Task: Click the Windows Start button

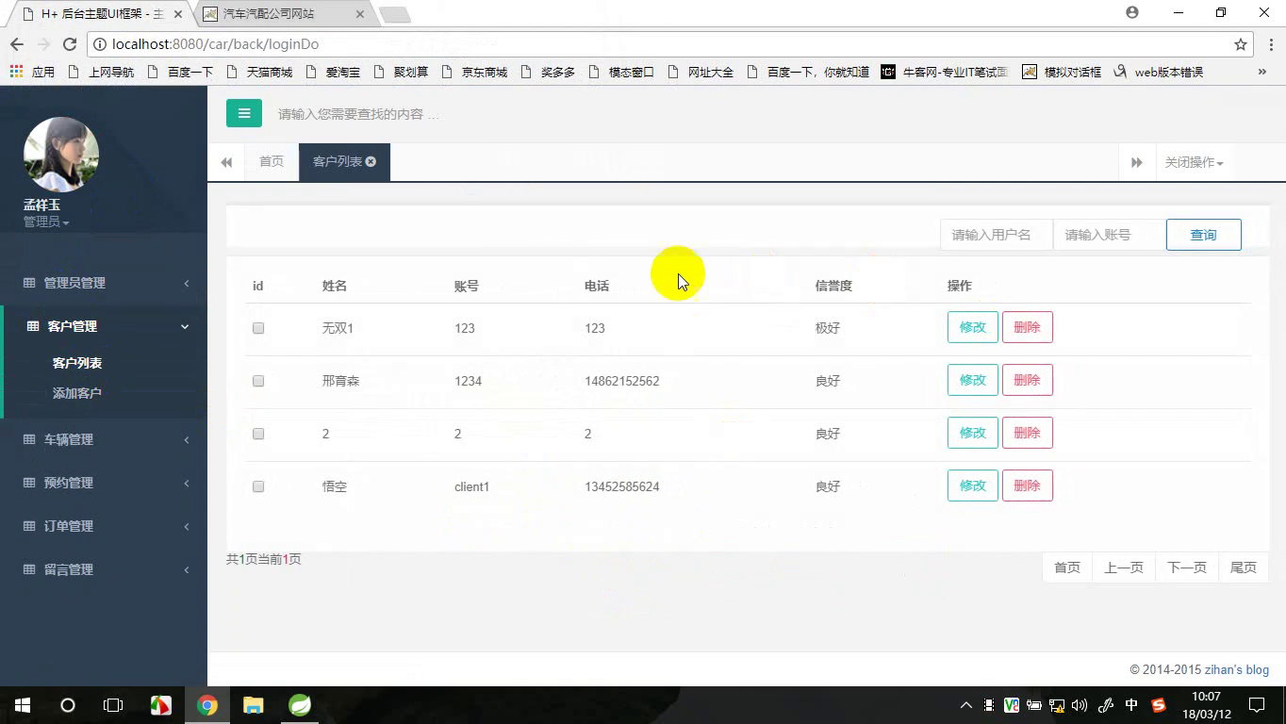Action: click(x=23, y=705)
